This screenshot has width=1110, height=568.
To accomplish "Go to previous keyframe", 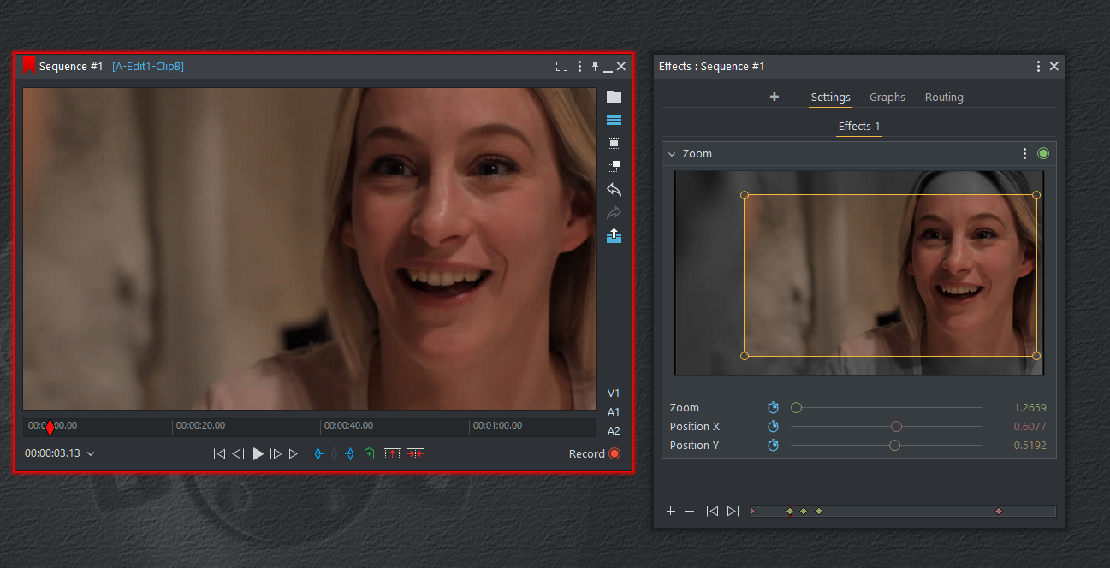I will (x=712, y=512).
